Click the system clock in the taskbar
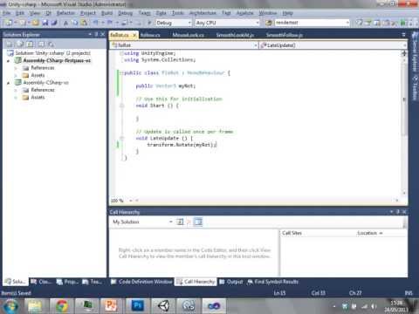The image size is (419, 314). [x=396, y=306]
